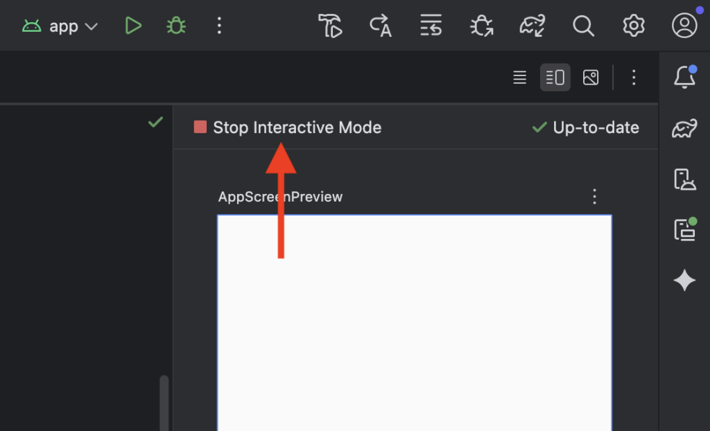Open the Gemini sparkle tool window

(x=684, y=280)
